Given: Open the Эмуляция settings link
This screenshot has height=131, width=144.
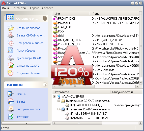Looking at the screenshot, I should click(23, 117).
